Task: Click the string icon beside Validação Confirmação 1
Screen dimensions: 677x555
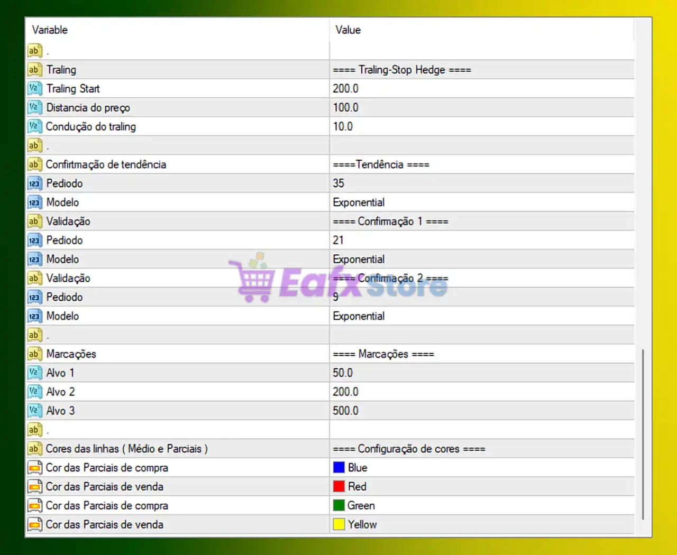Action: click(34, 221)
